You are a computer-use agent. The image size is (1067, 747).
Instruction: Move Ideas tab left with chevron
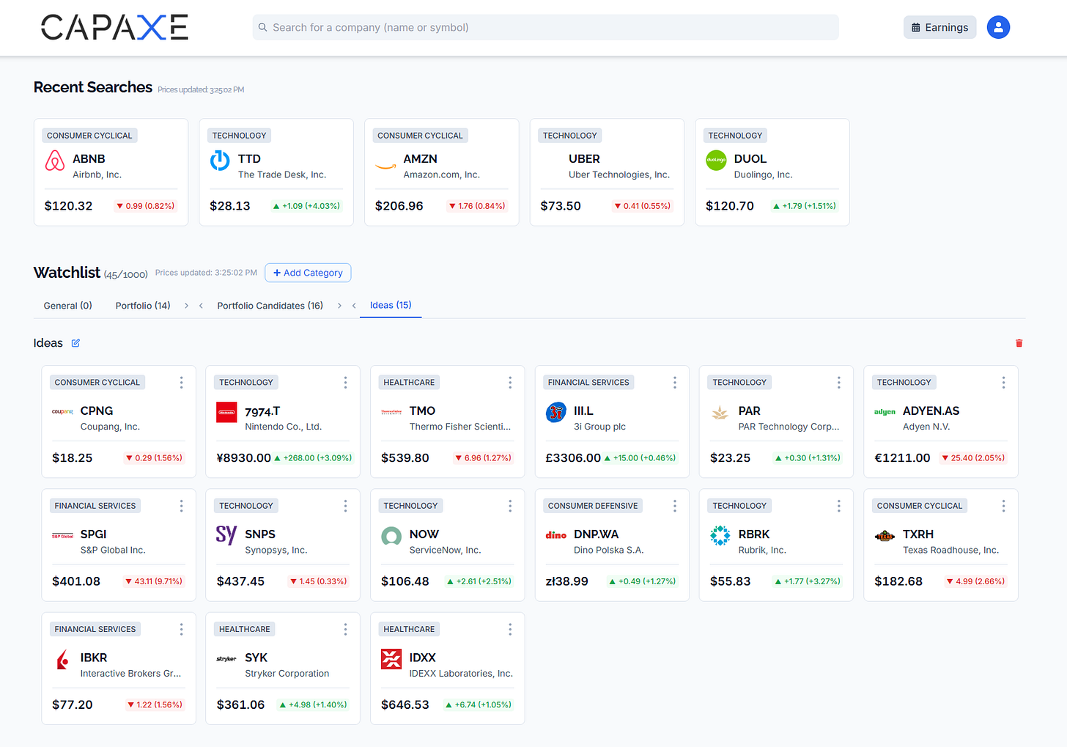click(354, 306)
